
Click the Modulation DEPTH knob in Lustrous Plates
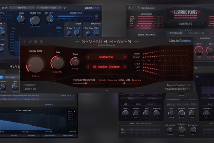pyautogui.click(x=199, y=50)
